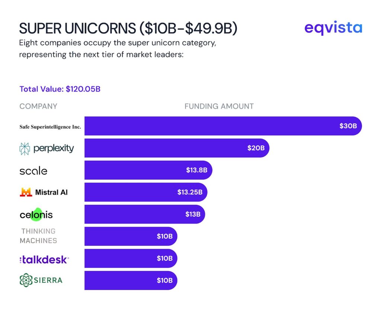This screenshot has width=381, height=309.
Task: Click the talkdesk logo
Action: (x=44, y=260)
